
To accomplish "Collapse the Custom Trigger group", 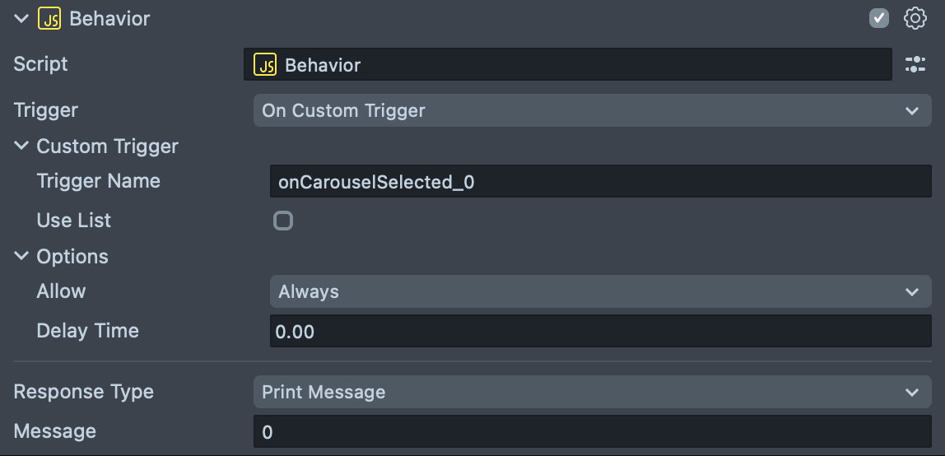I will coord(21,147).
